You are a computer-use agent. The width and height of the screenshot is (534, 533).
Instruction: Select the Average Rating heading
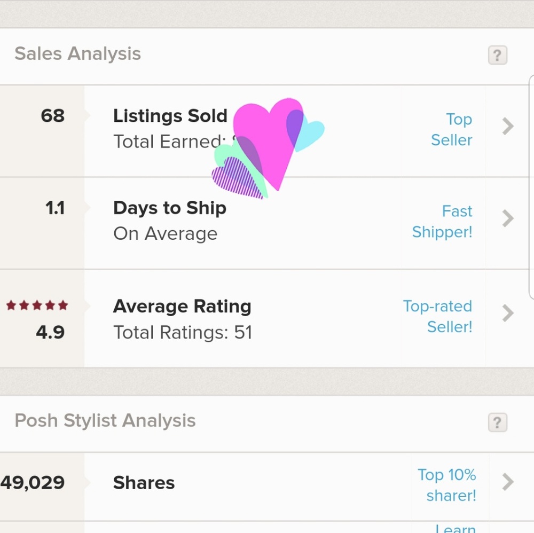click(182, 307)
